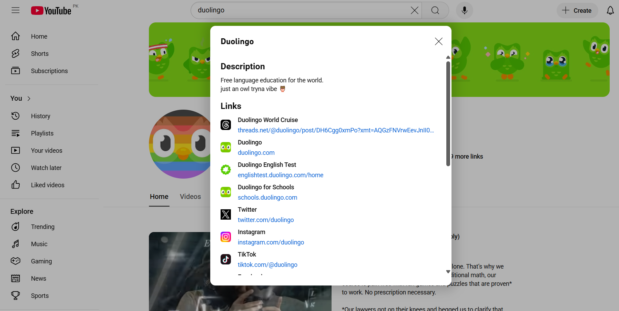
Task: Click the Twitter X icon
Action: [x=226, y=214]
